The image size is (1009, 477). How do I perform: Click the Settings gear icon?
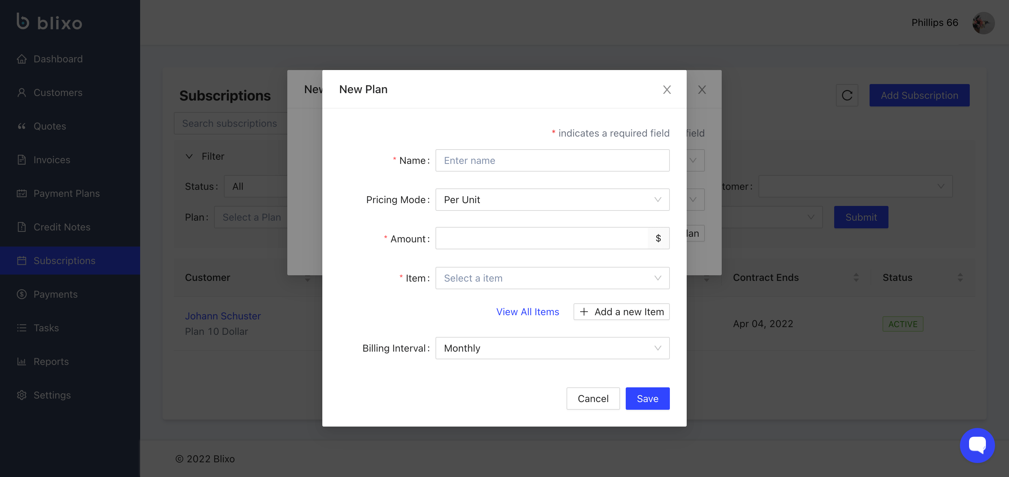tap(21, 395)
